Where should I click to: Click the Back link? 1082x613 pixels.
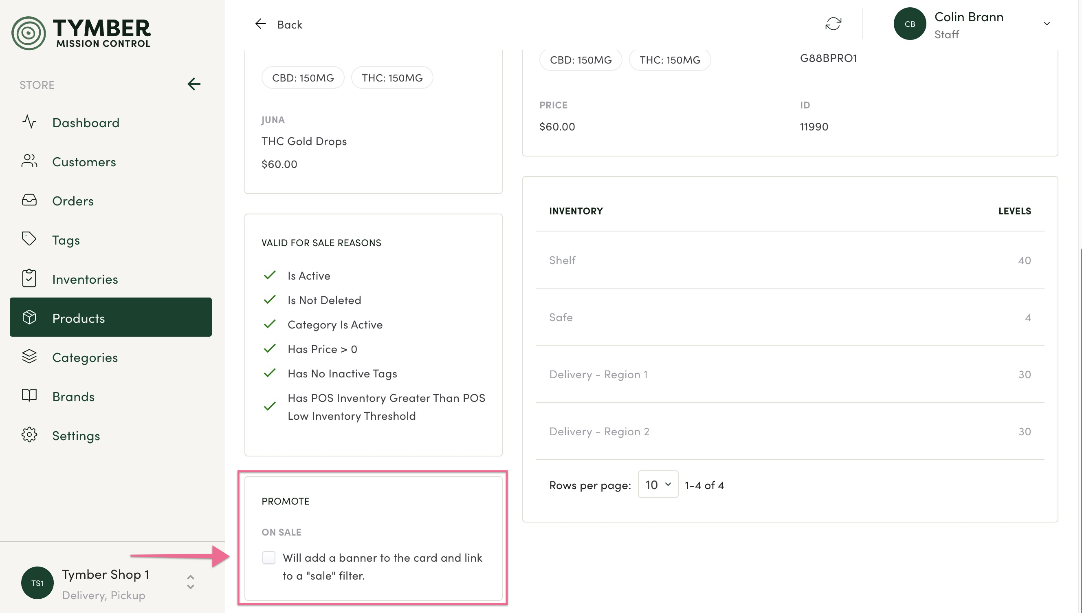point(279,24)
